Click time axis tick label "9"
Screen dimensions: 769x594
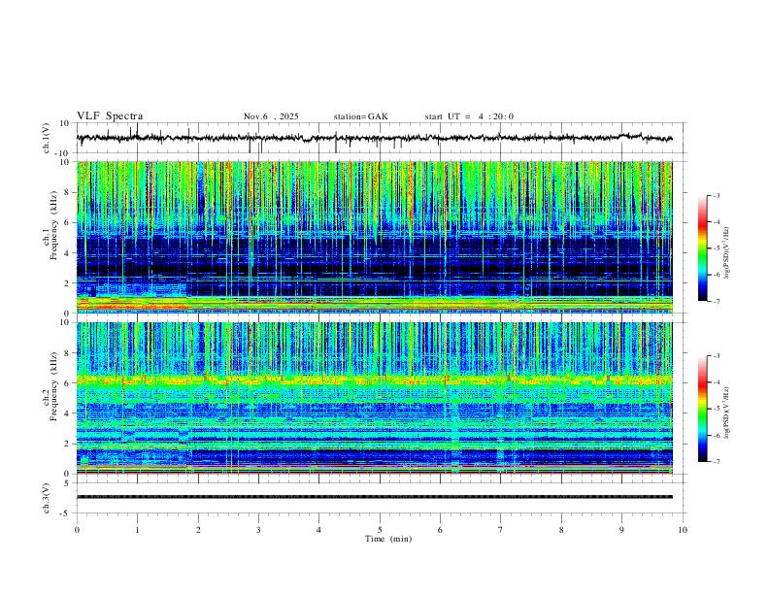pyautogui.click(x=621, y=530)
